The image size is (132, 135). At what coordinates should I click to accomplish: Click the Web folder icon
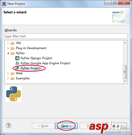[x=13, y=73]
